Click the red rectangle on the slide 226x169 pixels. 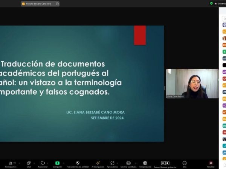140,35
